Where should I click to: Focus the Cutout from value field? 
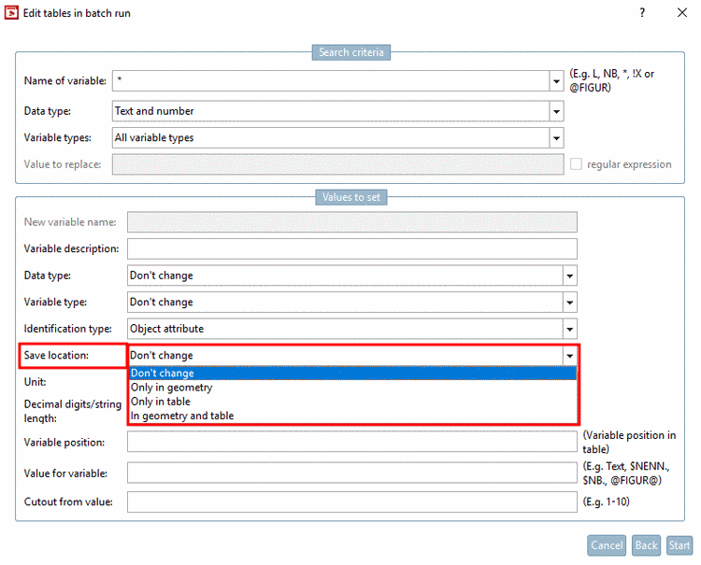coord(351,502)
